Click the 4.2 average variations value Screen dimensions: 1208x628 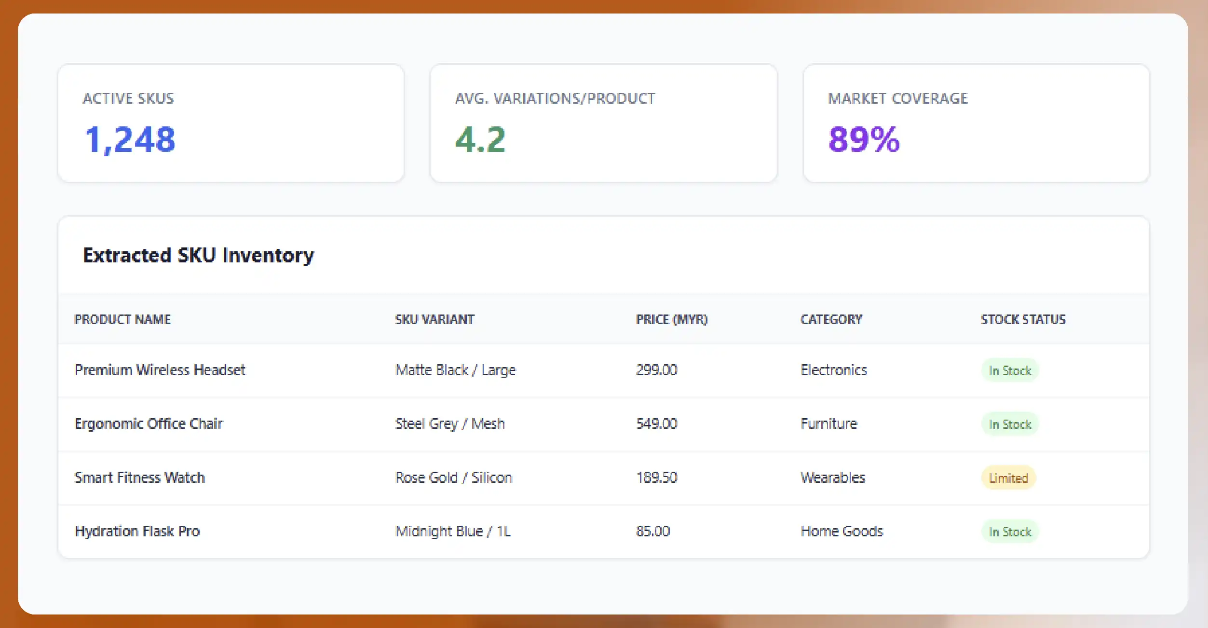480,140
